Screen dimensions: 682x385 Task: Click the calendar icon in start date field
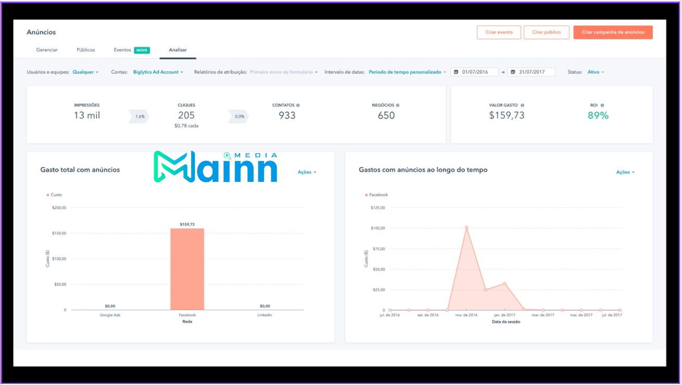coord(456,72)
